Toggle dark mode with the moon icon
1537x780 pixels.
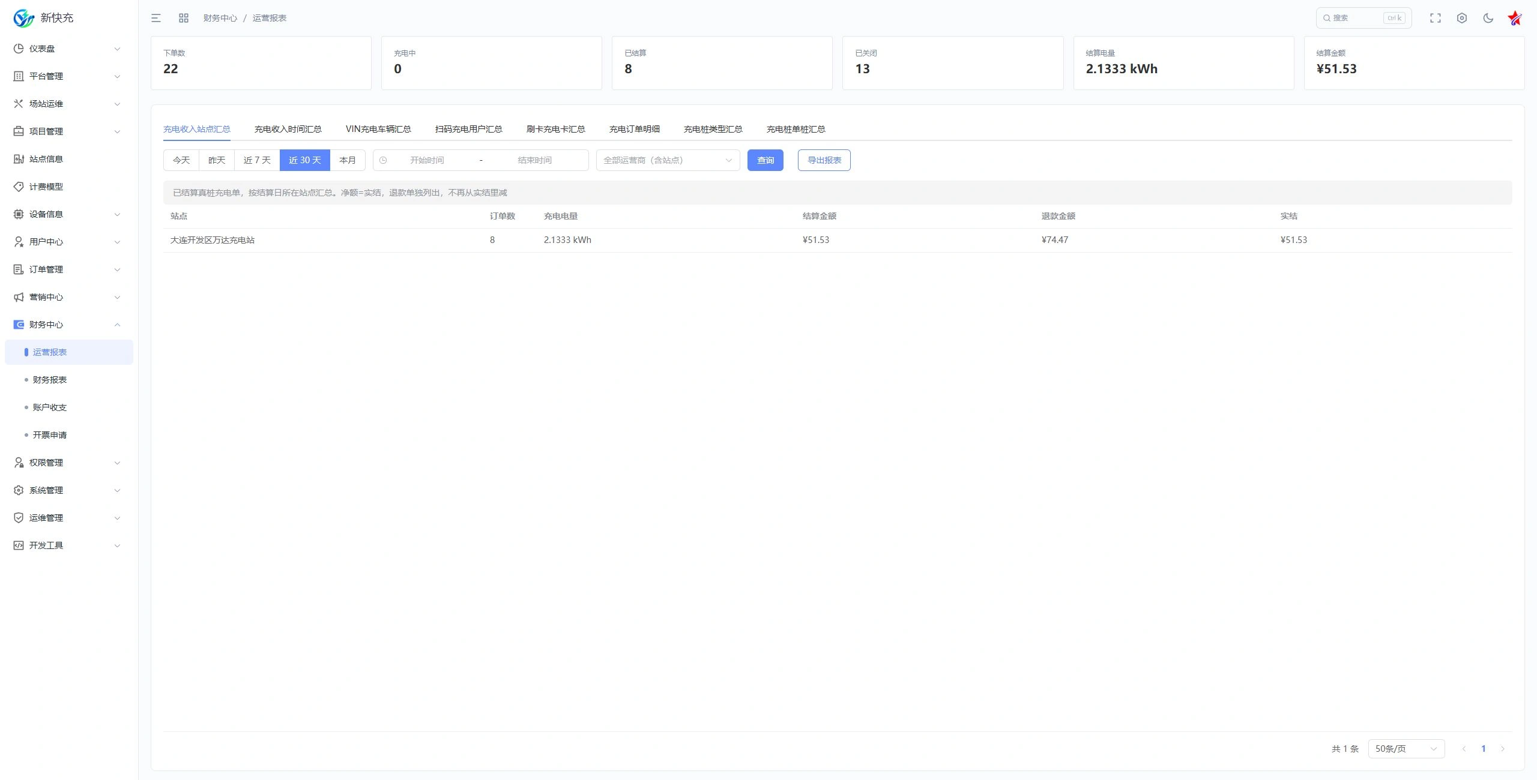click(1488, 18)
